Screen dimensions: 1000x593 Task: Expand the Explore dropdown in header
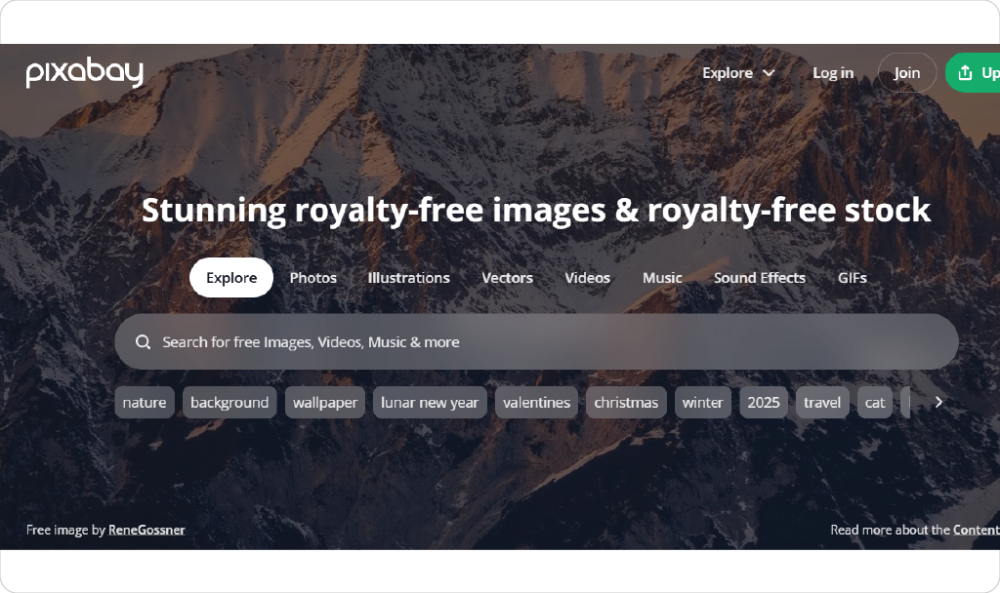point(738,73)
